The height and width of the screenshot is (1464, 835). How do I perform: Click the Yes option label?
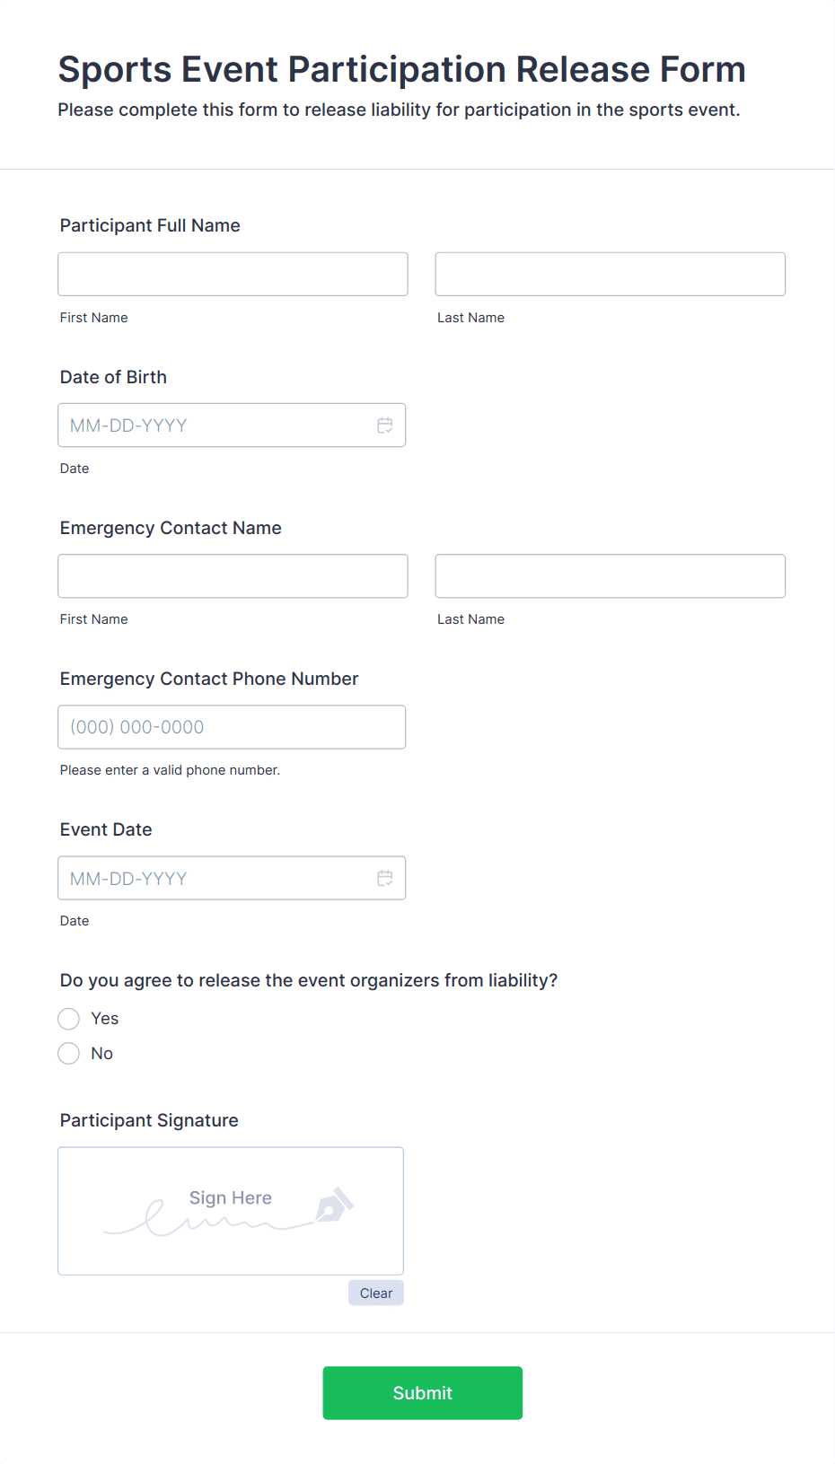click(105, 1019)
